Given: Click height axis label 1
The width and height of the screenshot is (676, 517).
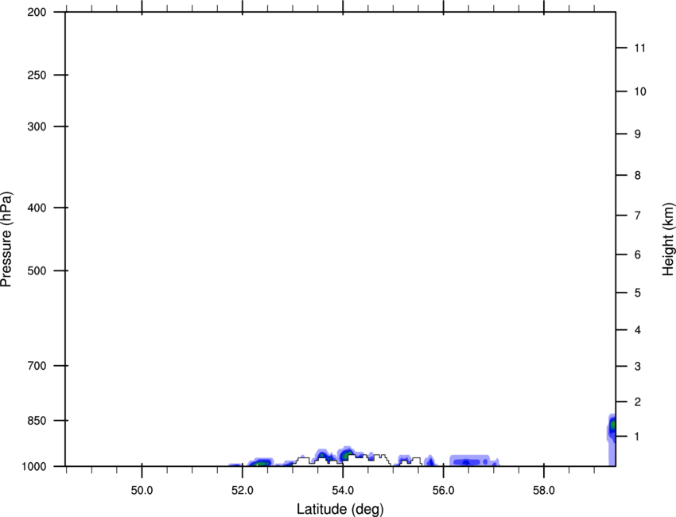Looking at the screenshot, I should (637, 437).
